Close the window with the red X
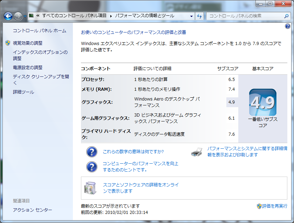 tap(283, 4)
